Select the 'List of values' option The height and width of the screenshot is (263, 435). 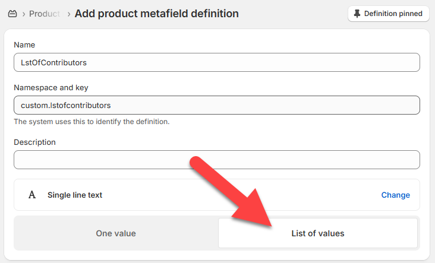(x=318, y=233)
